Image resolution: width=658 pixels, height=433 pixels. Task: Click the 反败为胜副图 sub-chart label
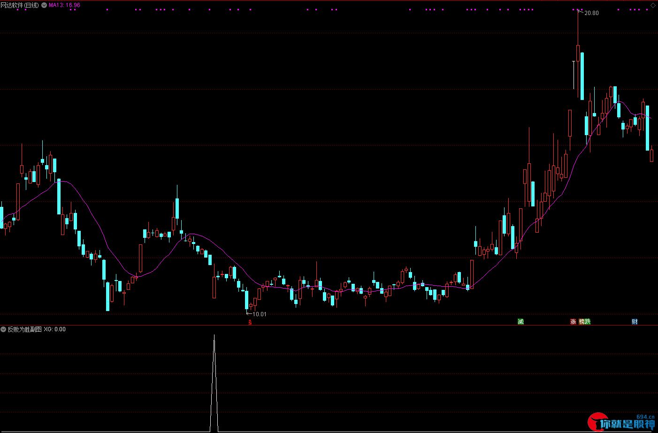24,329
